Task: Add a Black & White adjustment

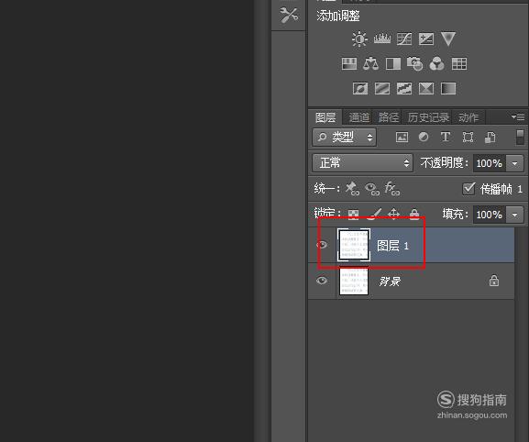Action: click(393, 63)
